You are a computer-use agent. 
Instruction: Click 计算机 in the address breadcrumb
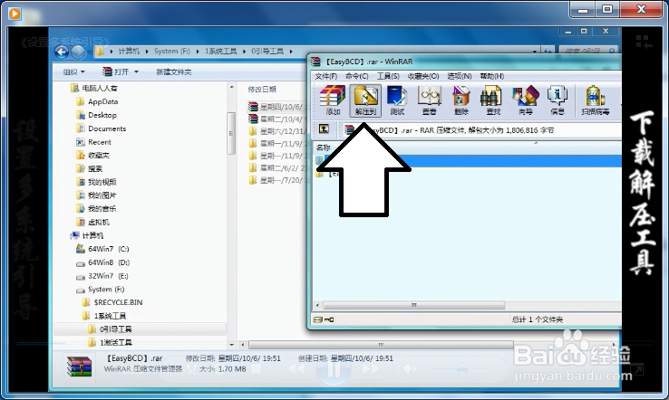pyautogui.click(x=129, y=51)
